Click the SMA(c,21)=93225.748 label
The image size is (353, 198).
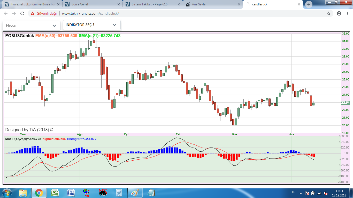pyautogui.click(x=99, y=36)
